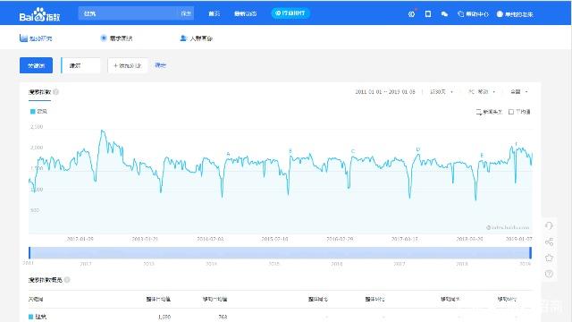Image resolution: width=572 pixels, height=322 pixels.
Task: Expand the time span days dropdown
Action: point(441,91)
